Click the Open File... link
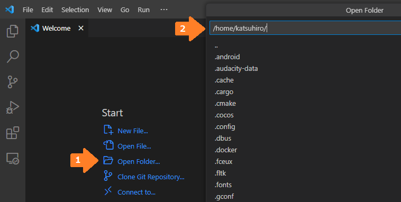The height and width of the screenshot is (202, 401). (134, 146)
